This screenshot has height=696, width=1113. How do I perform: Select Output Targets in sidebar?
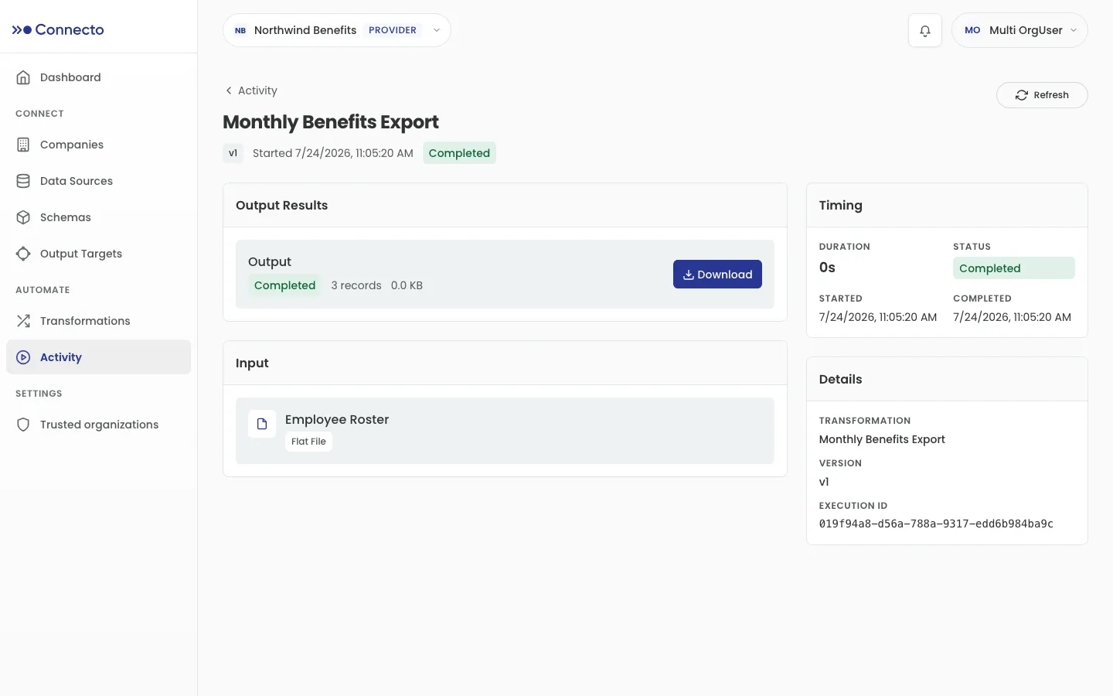coord(98,254)
